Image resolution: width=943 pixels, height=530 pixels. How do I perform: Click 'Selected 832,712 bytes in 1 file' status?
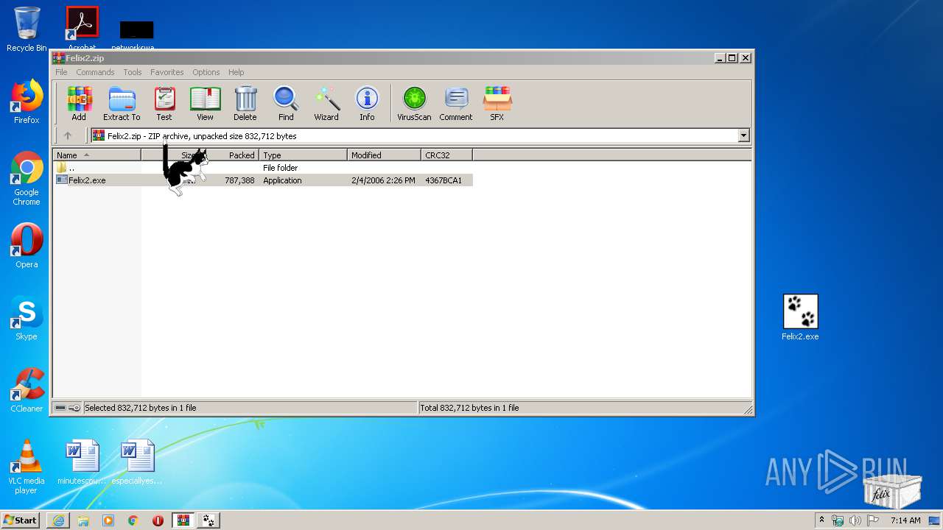tap(141, 408)
